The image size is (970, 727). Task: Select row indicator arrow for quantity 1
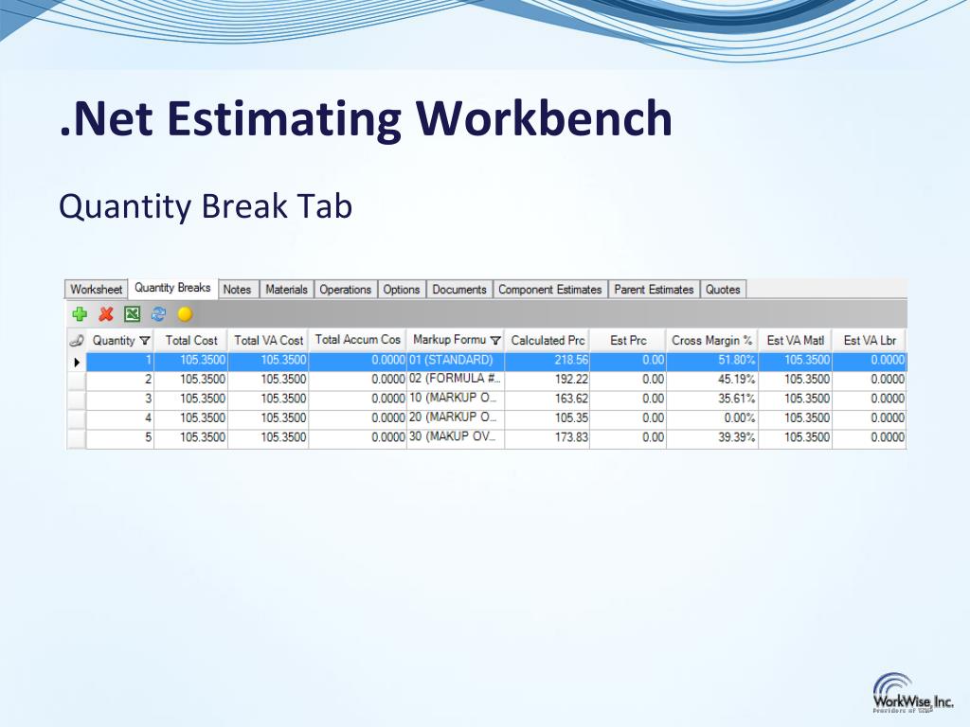pyautogui.click(x=77, y=362)
